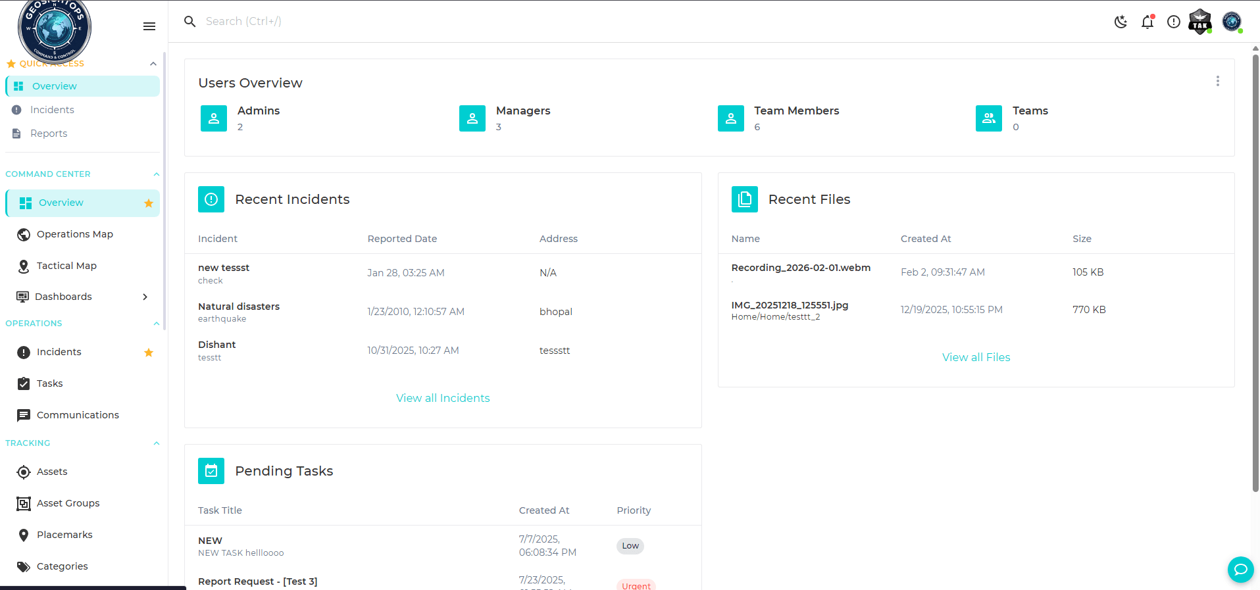
Task: Go to Tactical Map page
Action: [x=66, y=266]
